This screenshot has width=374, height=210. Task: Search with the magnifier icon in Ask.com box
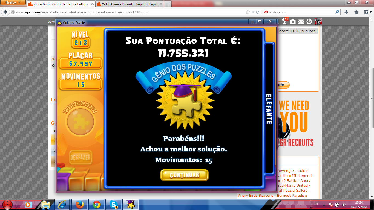(337, 12)
